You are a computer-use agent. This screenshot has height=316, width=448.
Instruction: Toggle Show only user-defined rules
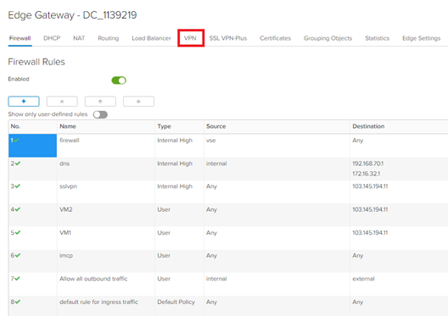pos(100,114)
